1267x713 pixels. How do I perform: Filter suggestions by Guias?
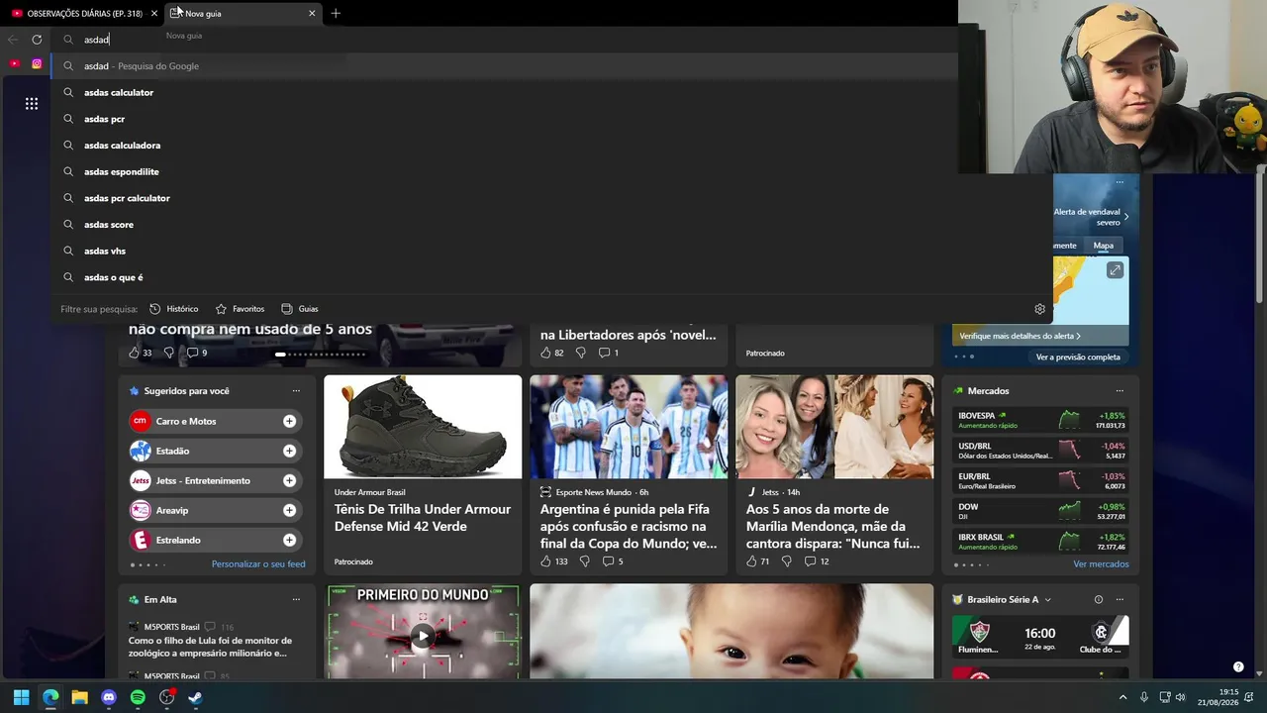pyautogui.click(x=300, y=309)
